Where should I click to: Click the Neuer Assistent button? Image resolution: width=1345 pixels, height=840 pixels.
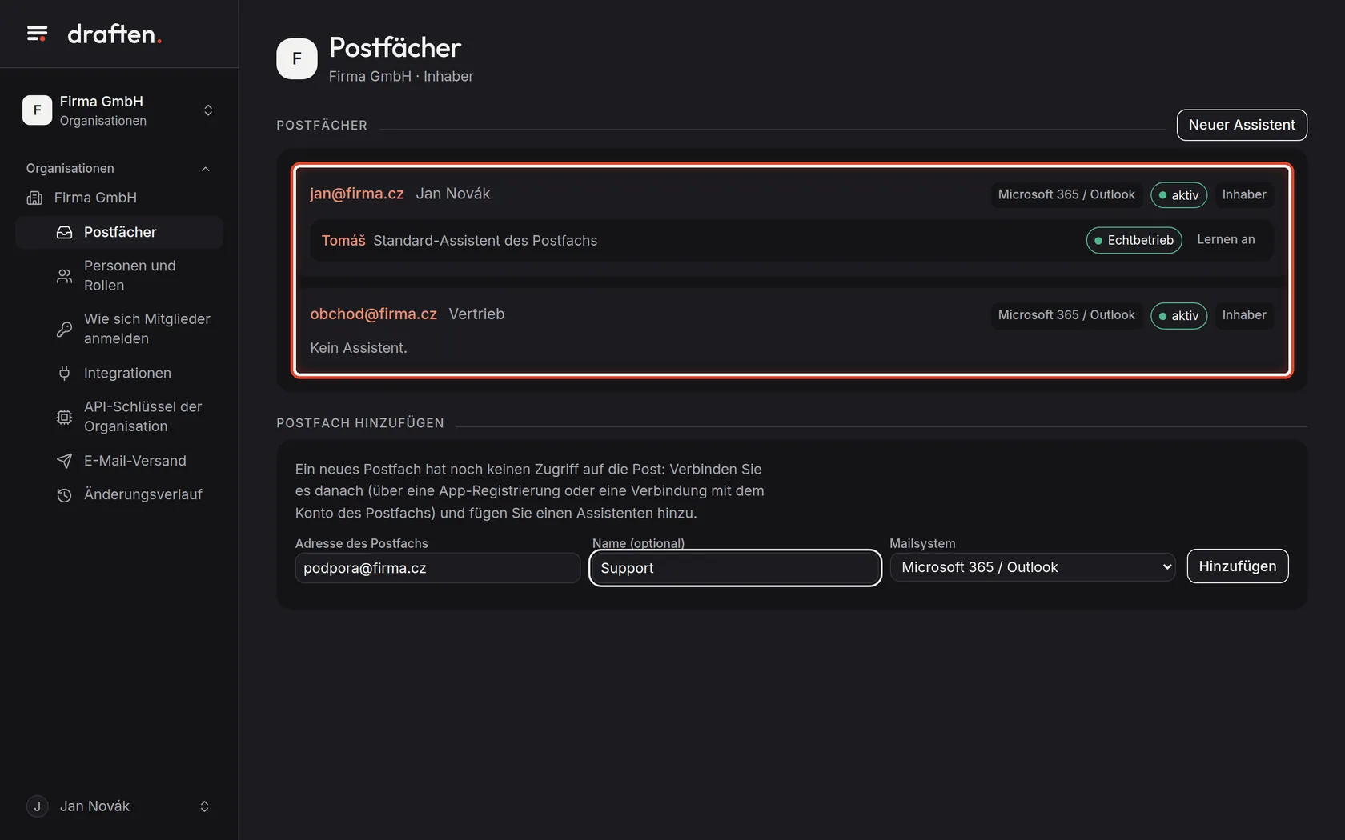tap(1242, 125)
